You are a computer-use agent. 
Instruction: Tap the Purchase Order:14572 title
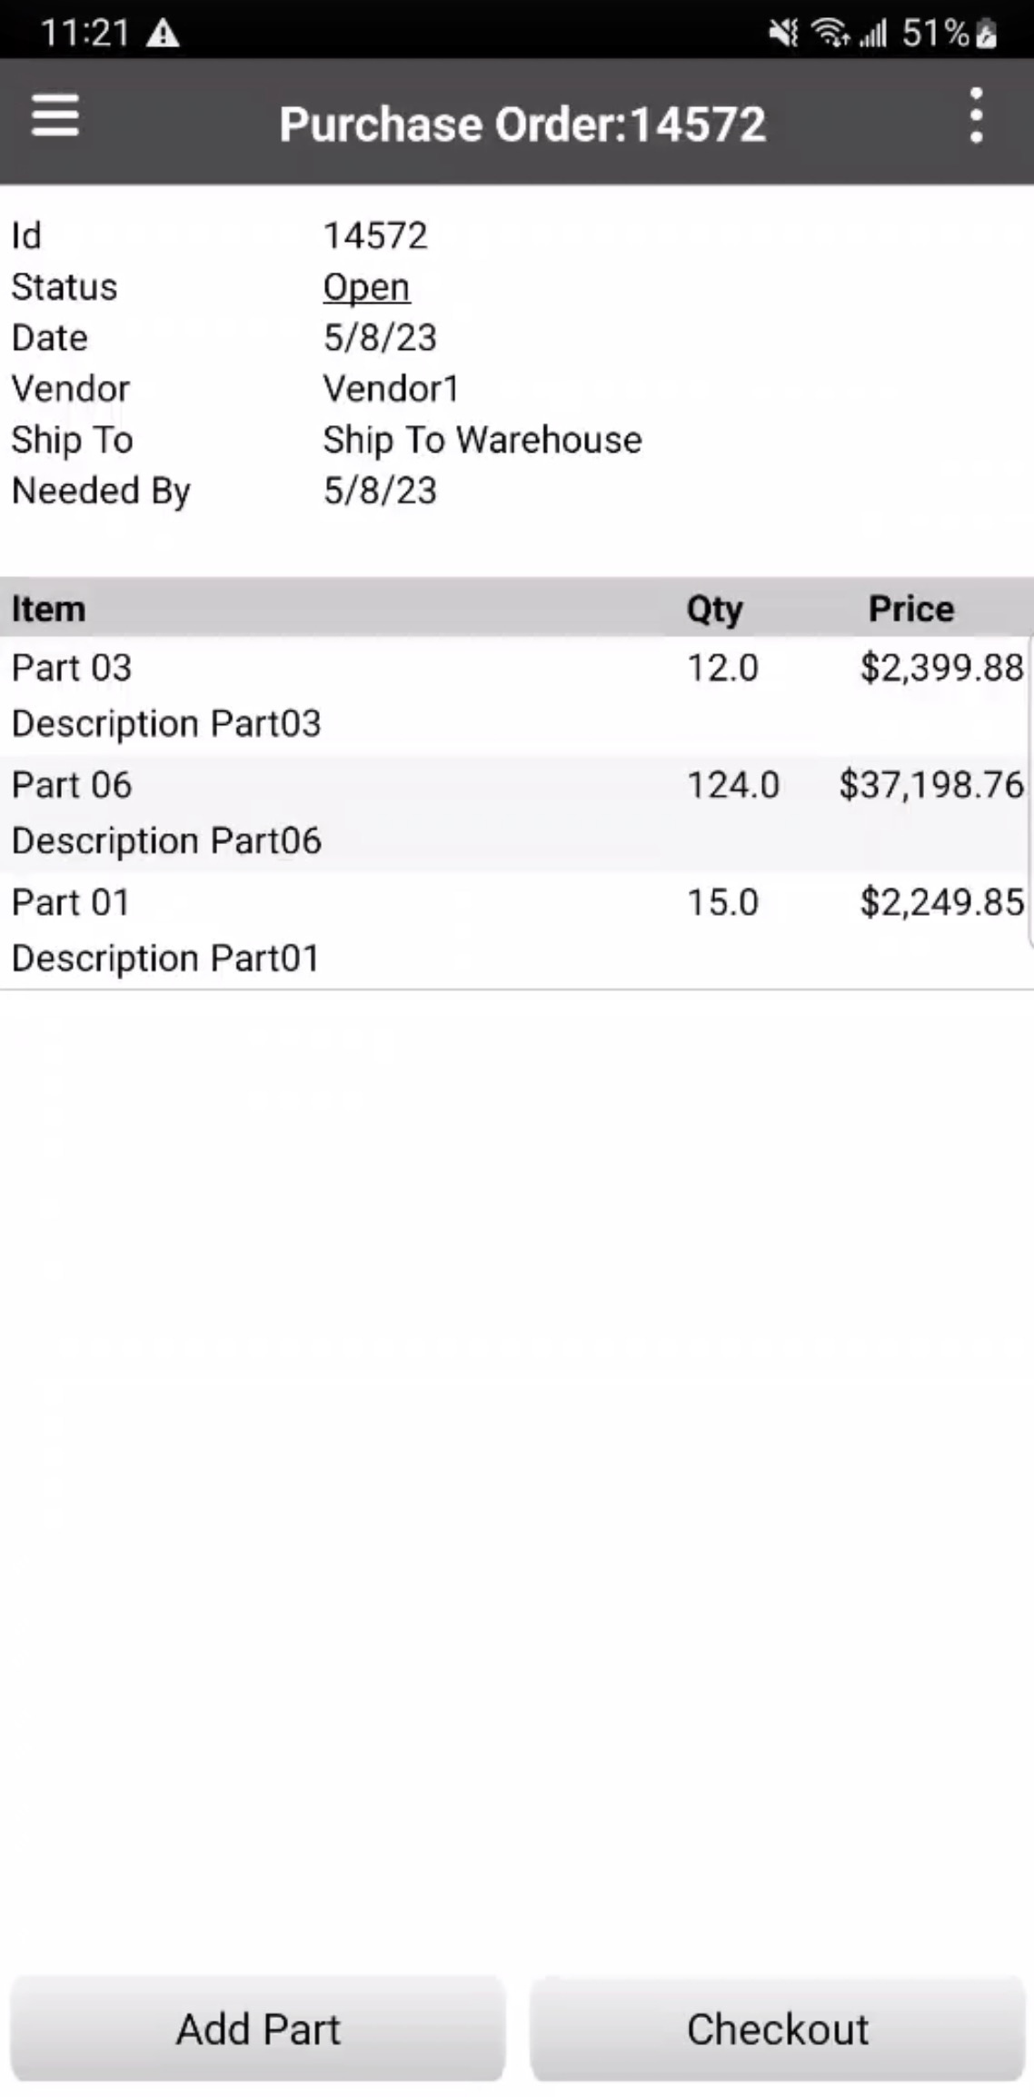pyautogui.click(x=522, y=124)
